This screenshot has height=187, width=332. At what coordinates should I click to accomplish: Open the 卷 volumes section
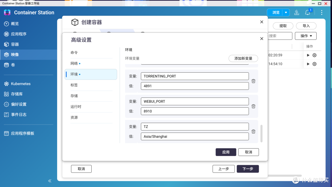28,65
